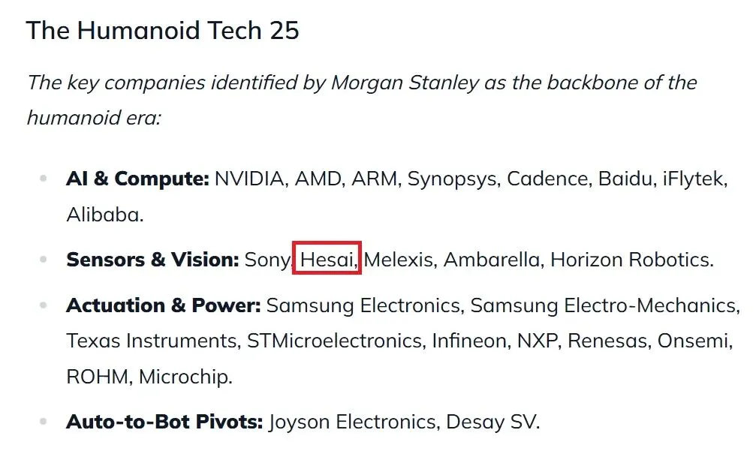Click the company name Horizon Robotics

pos(631,260)
